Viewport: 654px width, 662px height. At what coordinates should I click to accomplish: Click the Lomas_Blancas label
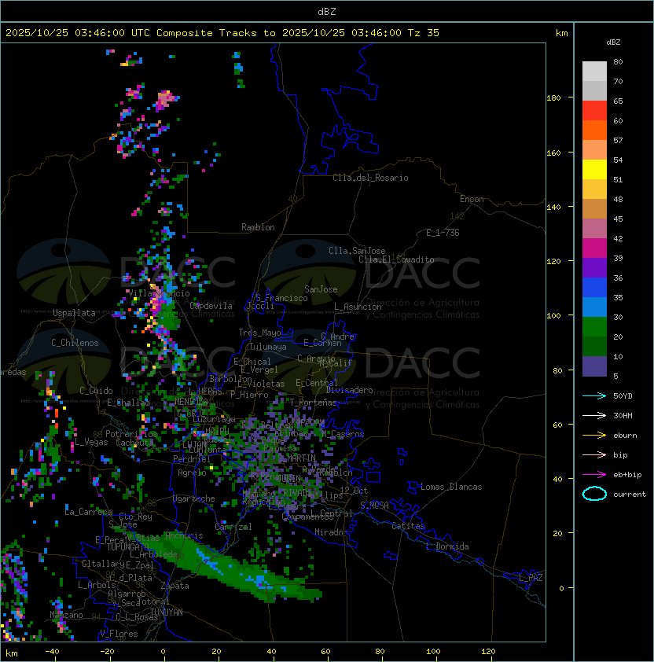(x=451, y=487)
